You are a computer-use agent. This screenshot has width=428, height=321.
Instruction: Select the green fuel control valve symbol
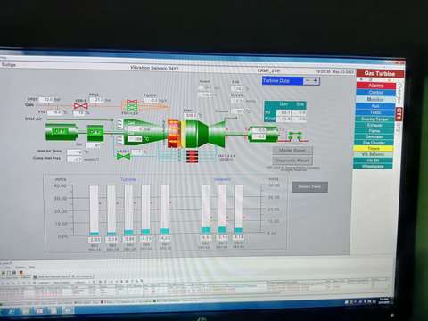click(x=132, y=105)
